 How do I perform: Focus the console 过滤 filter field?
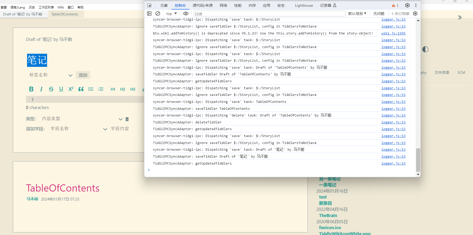coord(269,14)
